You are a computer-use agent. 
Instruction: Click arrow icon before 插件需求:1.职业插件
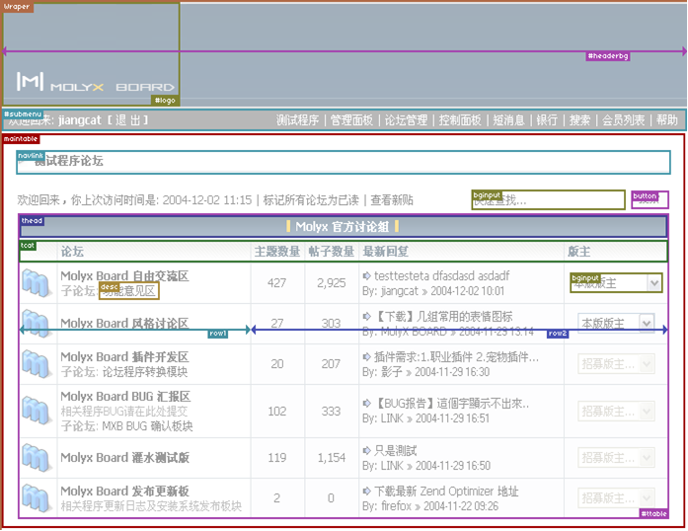[367, 356]
